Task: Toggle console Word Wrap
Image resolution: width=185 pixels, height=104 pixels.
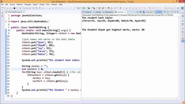Action: 154,12
